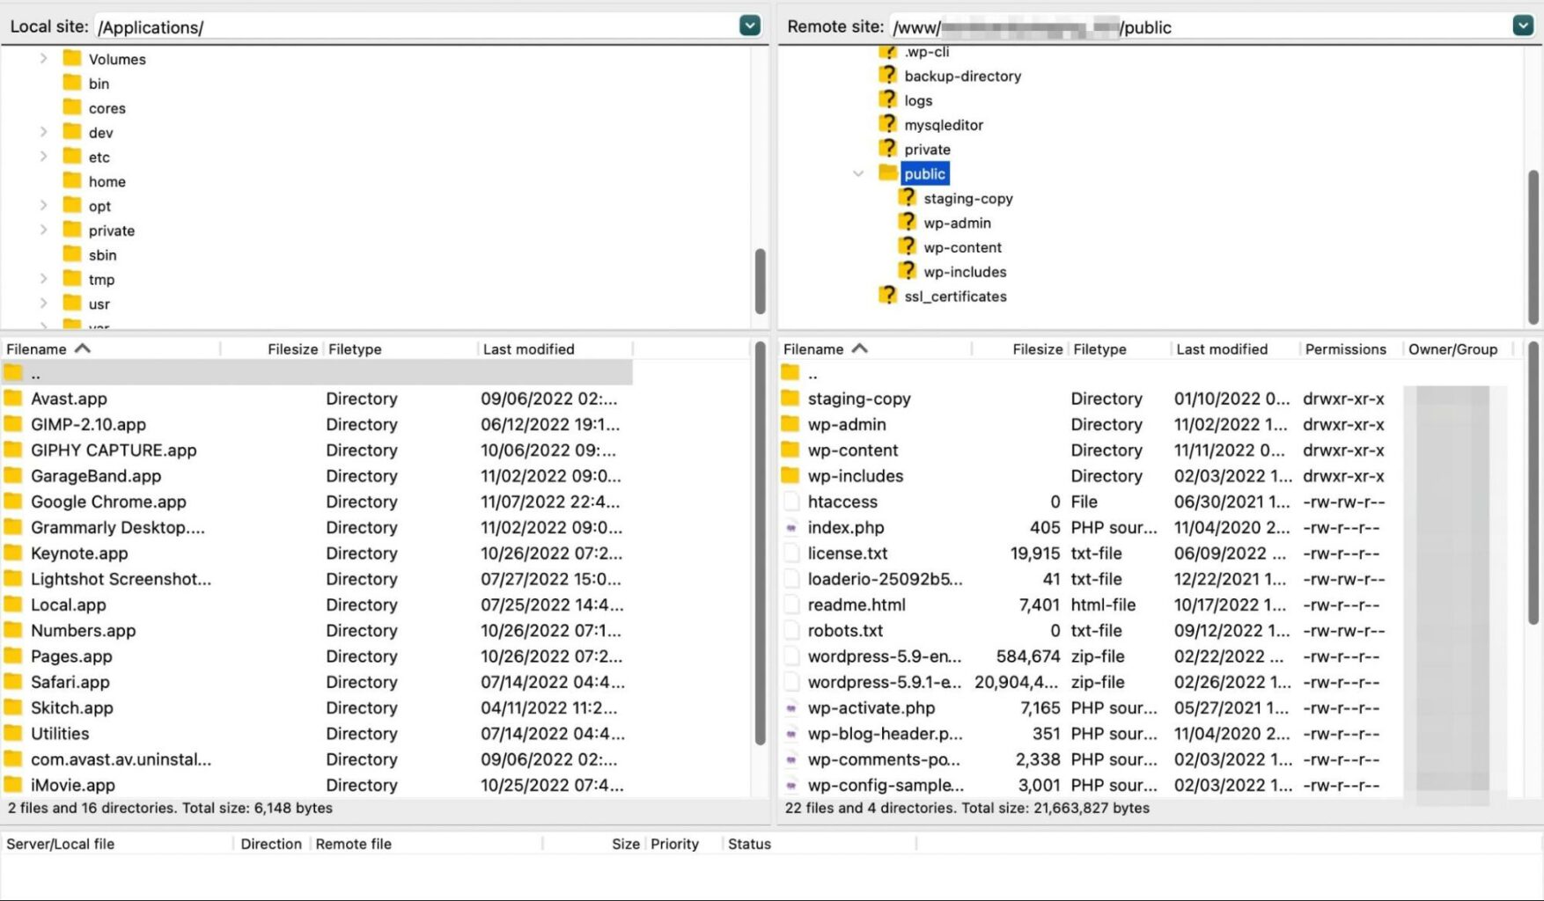Expand the dev directory in local tree
The width and height of the screenshot is (1544, 901).
[x=43, y=131]
